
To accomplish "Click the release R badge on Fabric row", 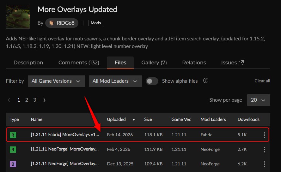I will (x=13, y=135).
